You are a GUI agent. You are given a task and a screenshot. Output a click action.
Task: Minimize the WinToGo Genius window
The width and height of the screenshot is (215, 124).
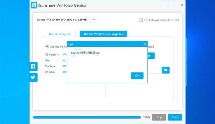175,5
